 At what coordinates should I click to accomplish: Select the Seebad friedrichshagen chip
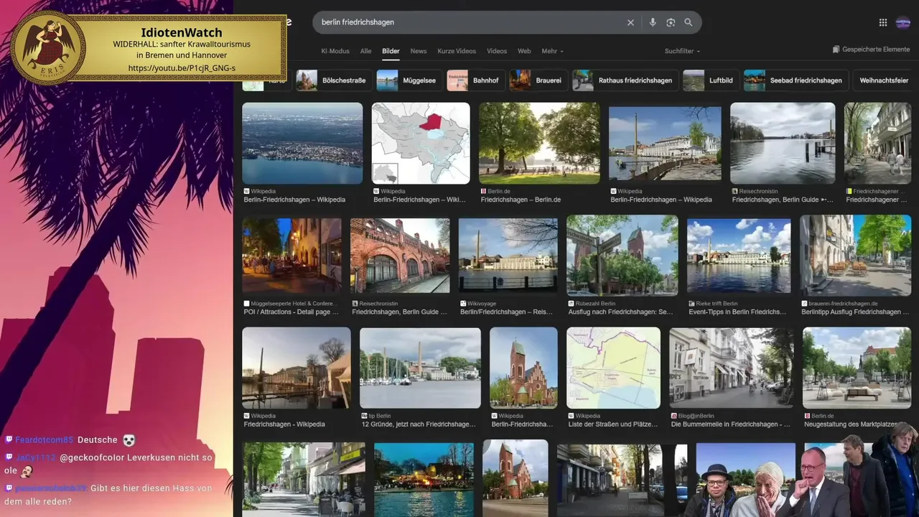click(x=796, y=80)
